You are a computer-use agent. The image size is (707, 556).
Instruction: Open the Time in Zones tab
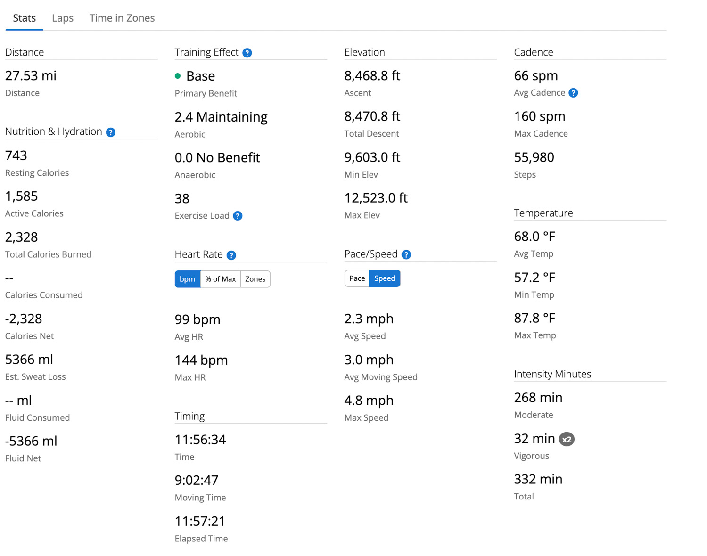click(122, 18)
